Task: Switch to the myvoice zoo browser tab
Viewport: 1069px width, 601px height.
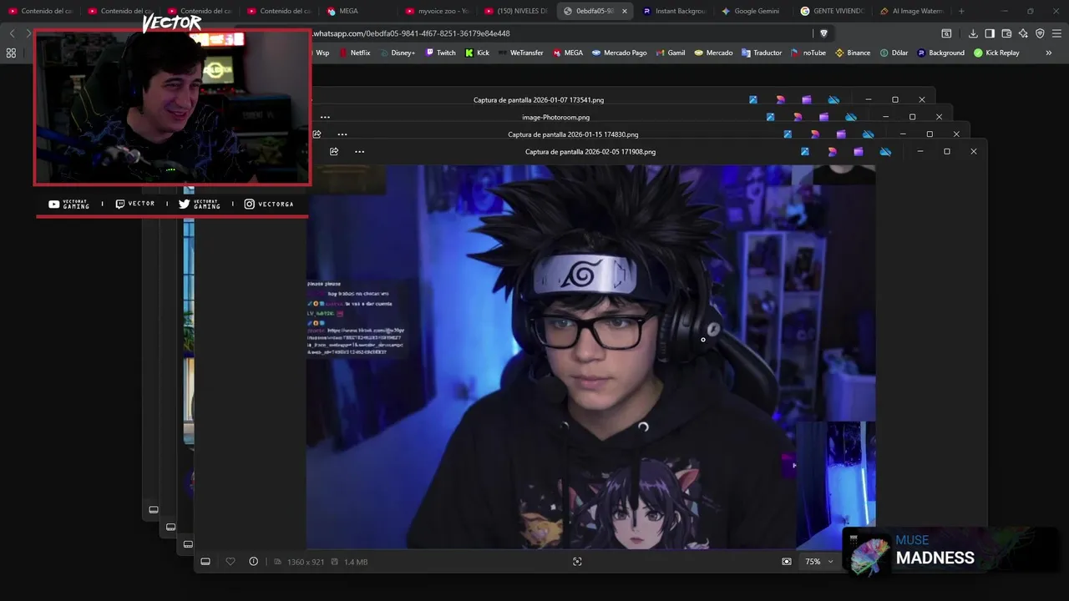Action: pyautogui.click(x=438, y=11)
